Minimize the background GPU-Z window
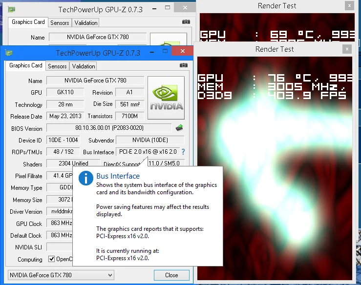 [154, 9]
